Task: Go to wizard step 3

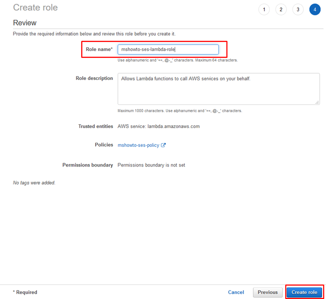Action: [298, 10]
